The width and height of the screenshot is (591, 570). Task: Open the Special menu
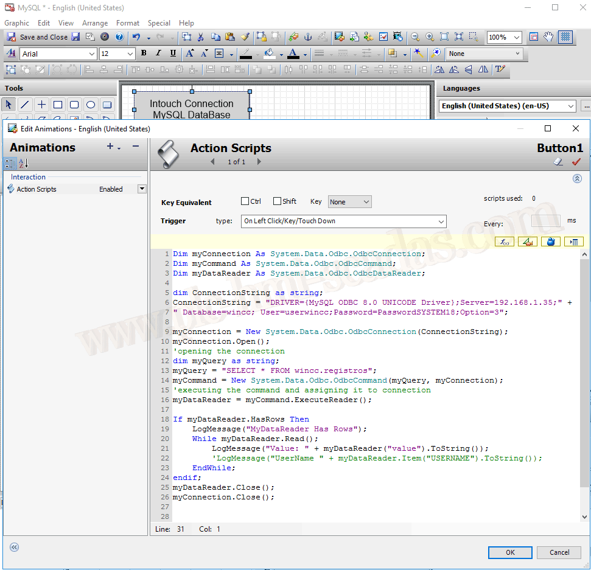click(x=159, y=23)
